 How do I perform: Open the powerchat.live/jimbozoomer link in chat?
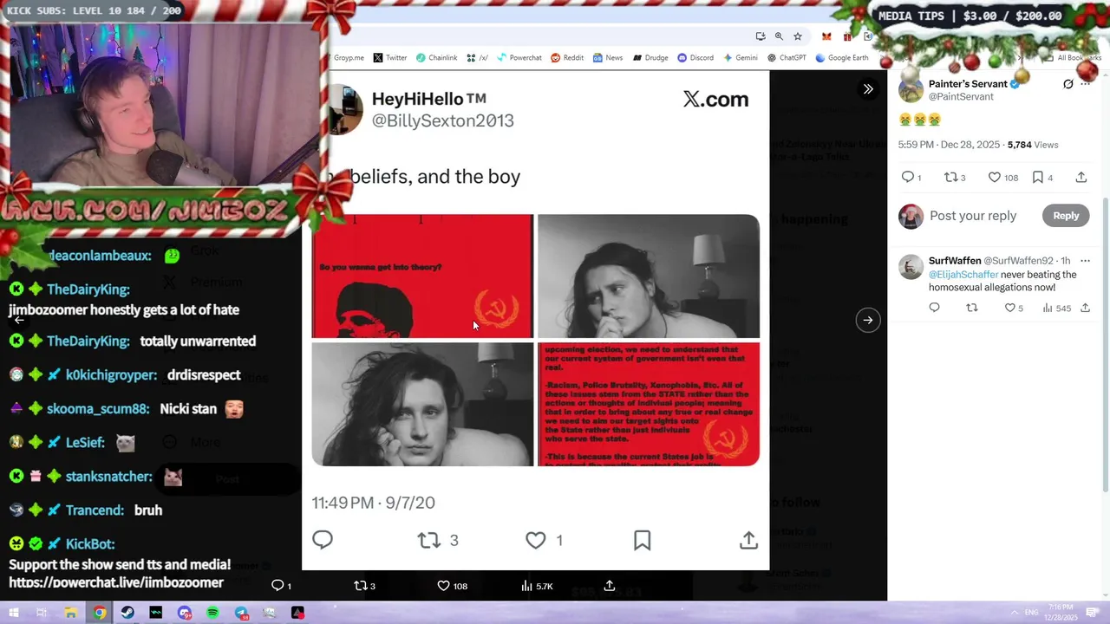(116, 582)
